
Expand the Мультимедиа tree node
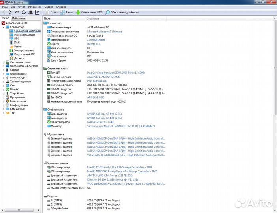(4, 78)
